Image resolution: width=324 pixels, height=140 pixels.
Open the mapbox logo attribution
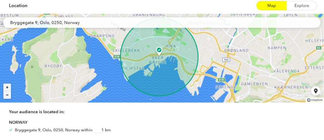tap(315, 100)
